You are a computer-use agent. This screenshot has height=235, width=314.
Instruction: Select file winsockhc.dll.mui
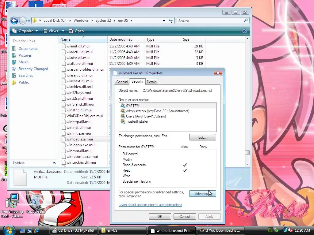coord(81,162)
